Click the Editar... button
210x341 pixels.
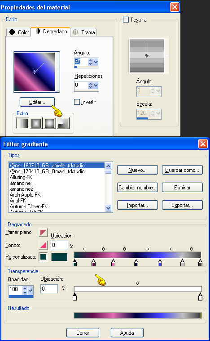(37, 102)
